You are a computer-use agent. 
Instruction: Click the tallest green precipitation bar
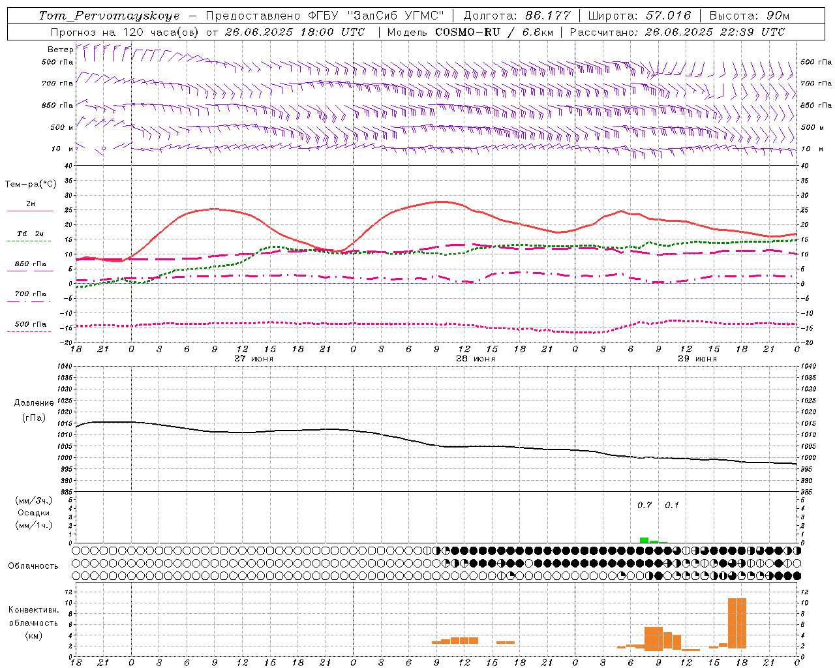(x=644, y=540)
